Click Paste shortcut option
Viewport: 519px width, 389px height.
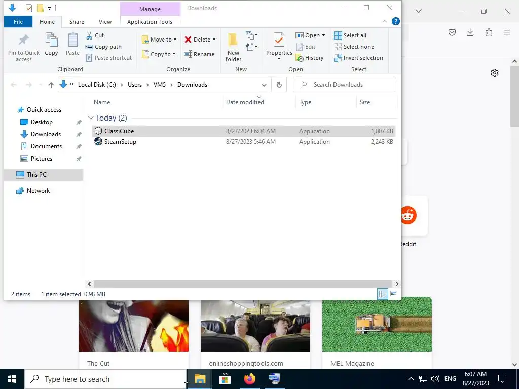108,58
